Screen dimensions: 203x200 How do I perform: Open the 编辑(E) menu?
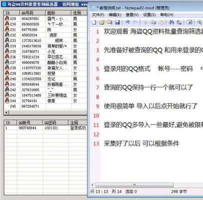point(115,15)
